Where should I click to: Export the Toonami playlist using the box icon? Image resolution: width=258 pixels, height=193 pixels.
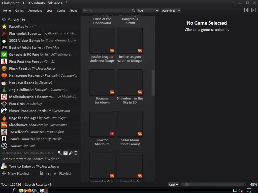click(66, 153)
